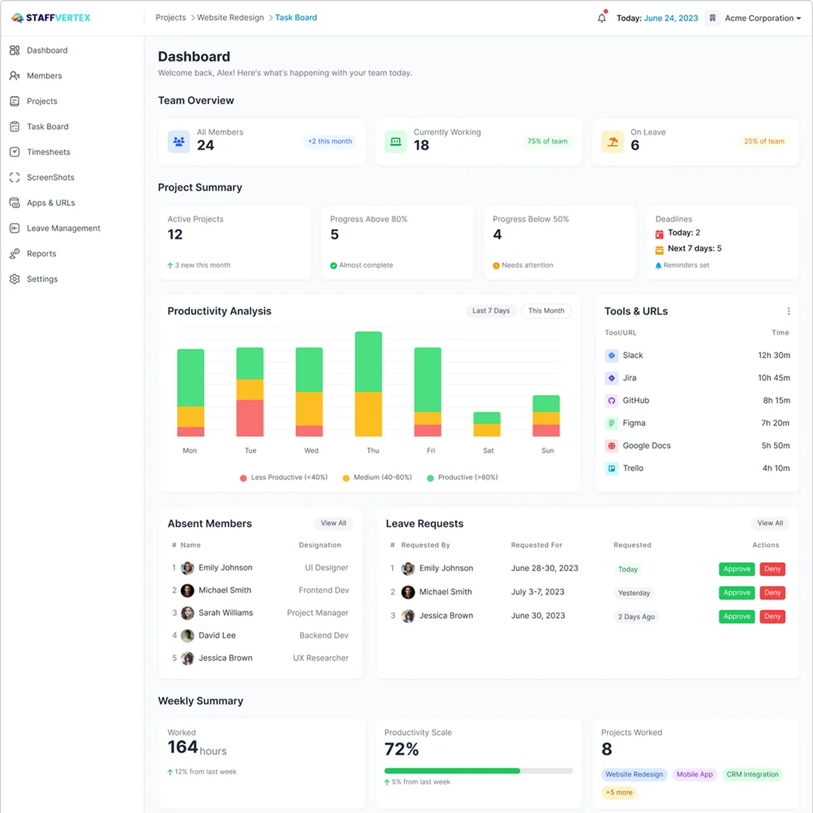This screenshot has width=813, height=813.
Task: Toggle the Productive (>60%) legend item
Action: (x=462, y=478)
